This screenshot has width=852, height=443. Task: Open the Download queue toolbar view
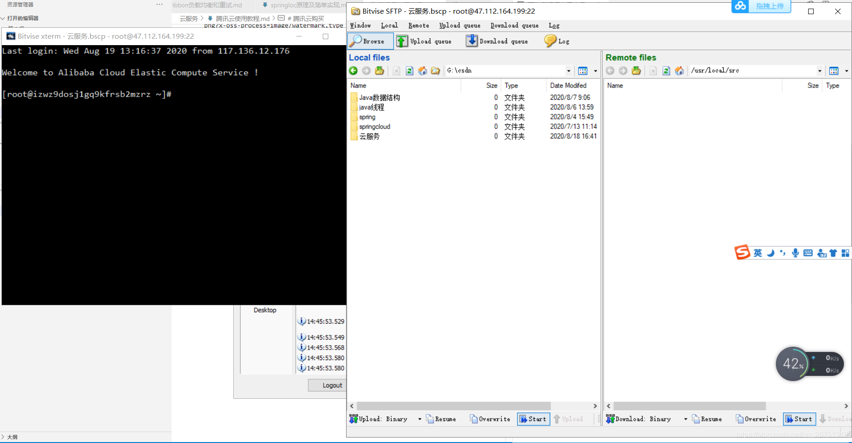(497, 41)
